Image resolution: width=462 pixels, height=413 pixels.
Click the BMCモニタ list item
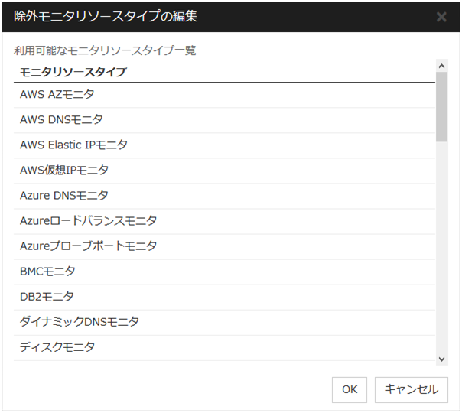[x=47, y=272]
